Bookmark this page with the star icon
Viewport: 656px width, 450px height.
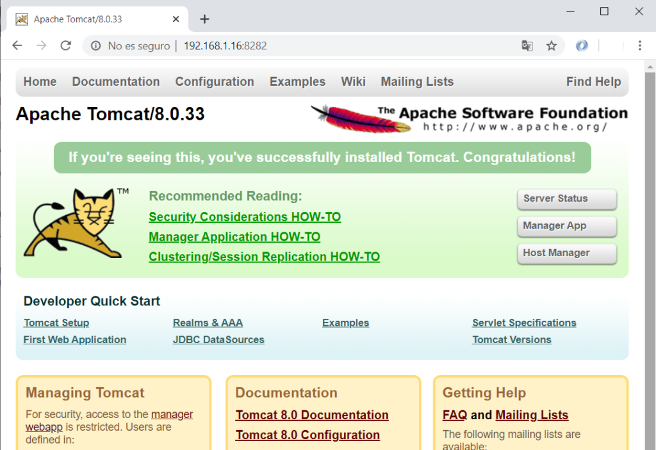552,45
